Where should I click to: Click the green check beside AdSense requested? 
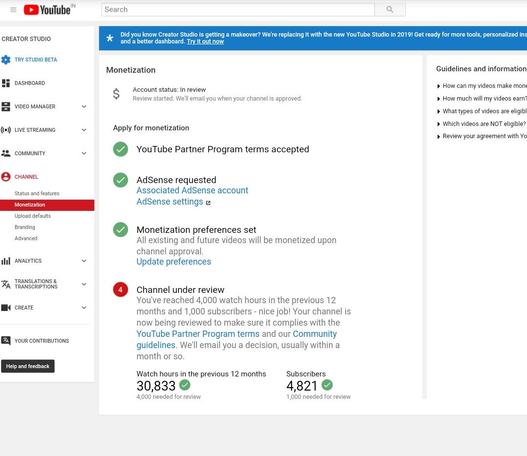click(120, 180)
